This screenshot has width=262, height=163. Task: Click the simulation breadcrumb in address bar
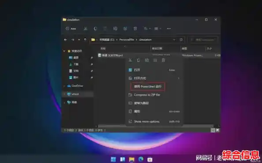(x=146, y=40)
